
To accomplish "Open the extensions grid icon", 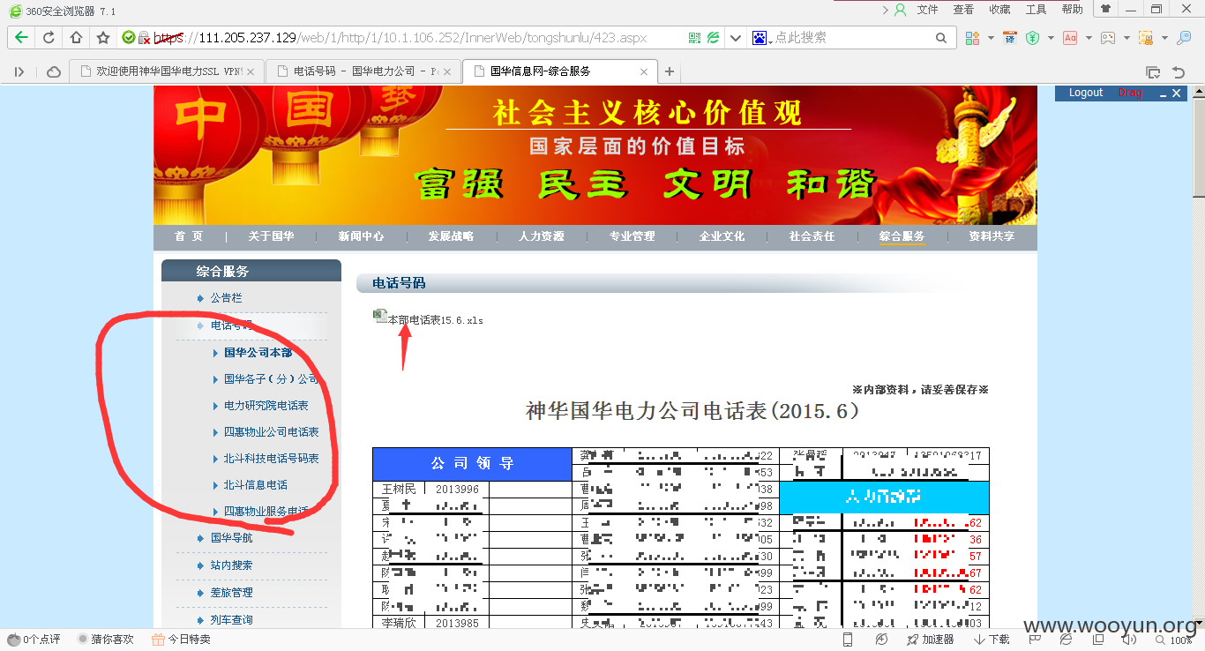I will [x=972, y=38].
